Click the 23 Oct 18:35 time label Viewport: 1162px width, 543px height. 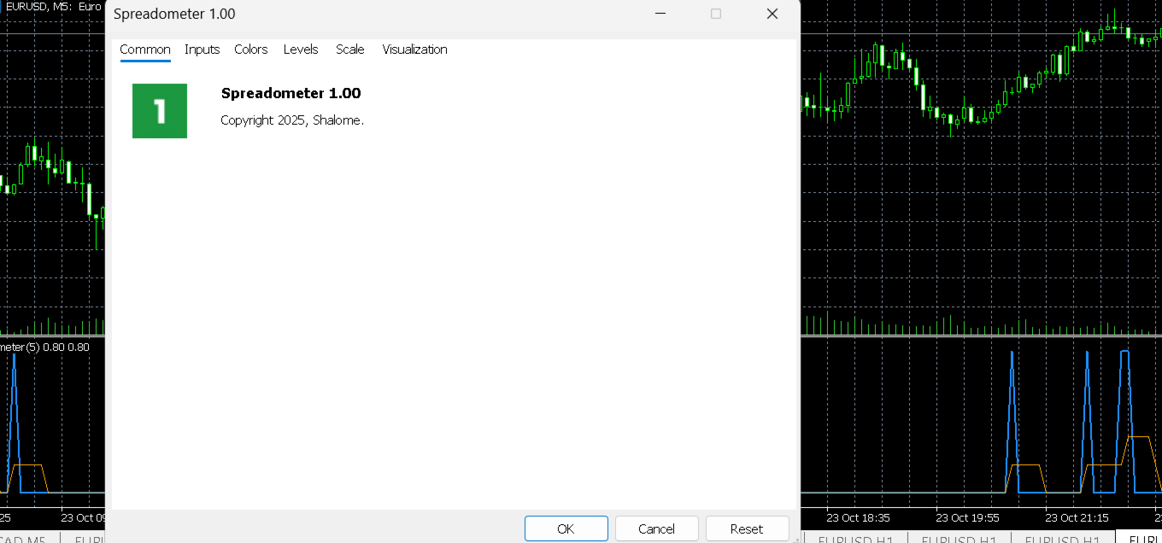(x=858, y=517)
